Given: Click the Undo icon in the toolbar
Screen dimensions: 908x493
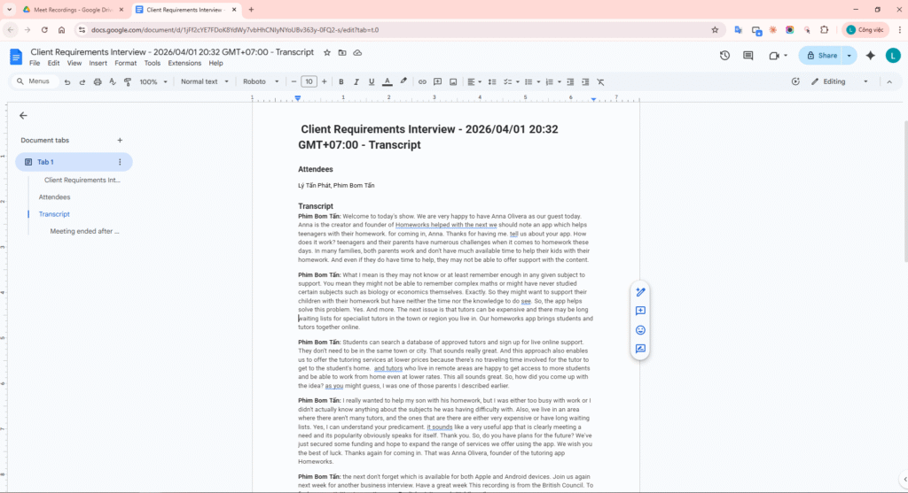Looking at the screenshot, I should click(67, 81).
